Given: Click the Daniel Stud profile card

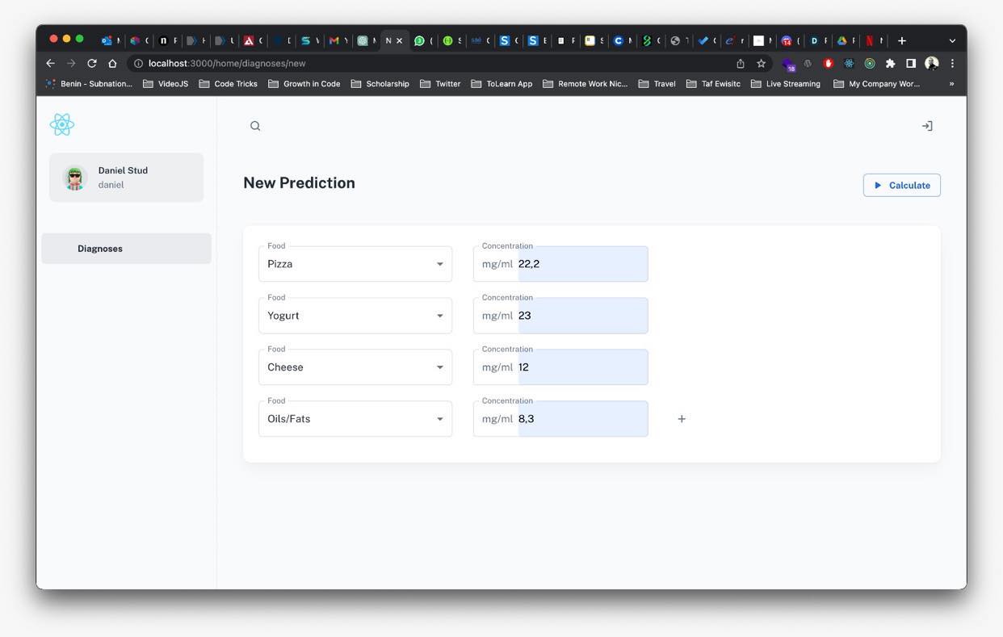Looking at the screenshot, I should (x=126, y=178).
